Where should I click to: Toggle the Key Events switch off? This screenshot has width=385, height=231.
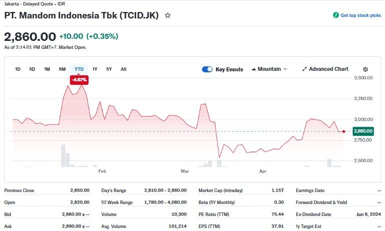tap(207, 69)
